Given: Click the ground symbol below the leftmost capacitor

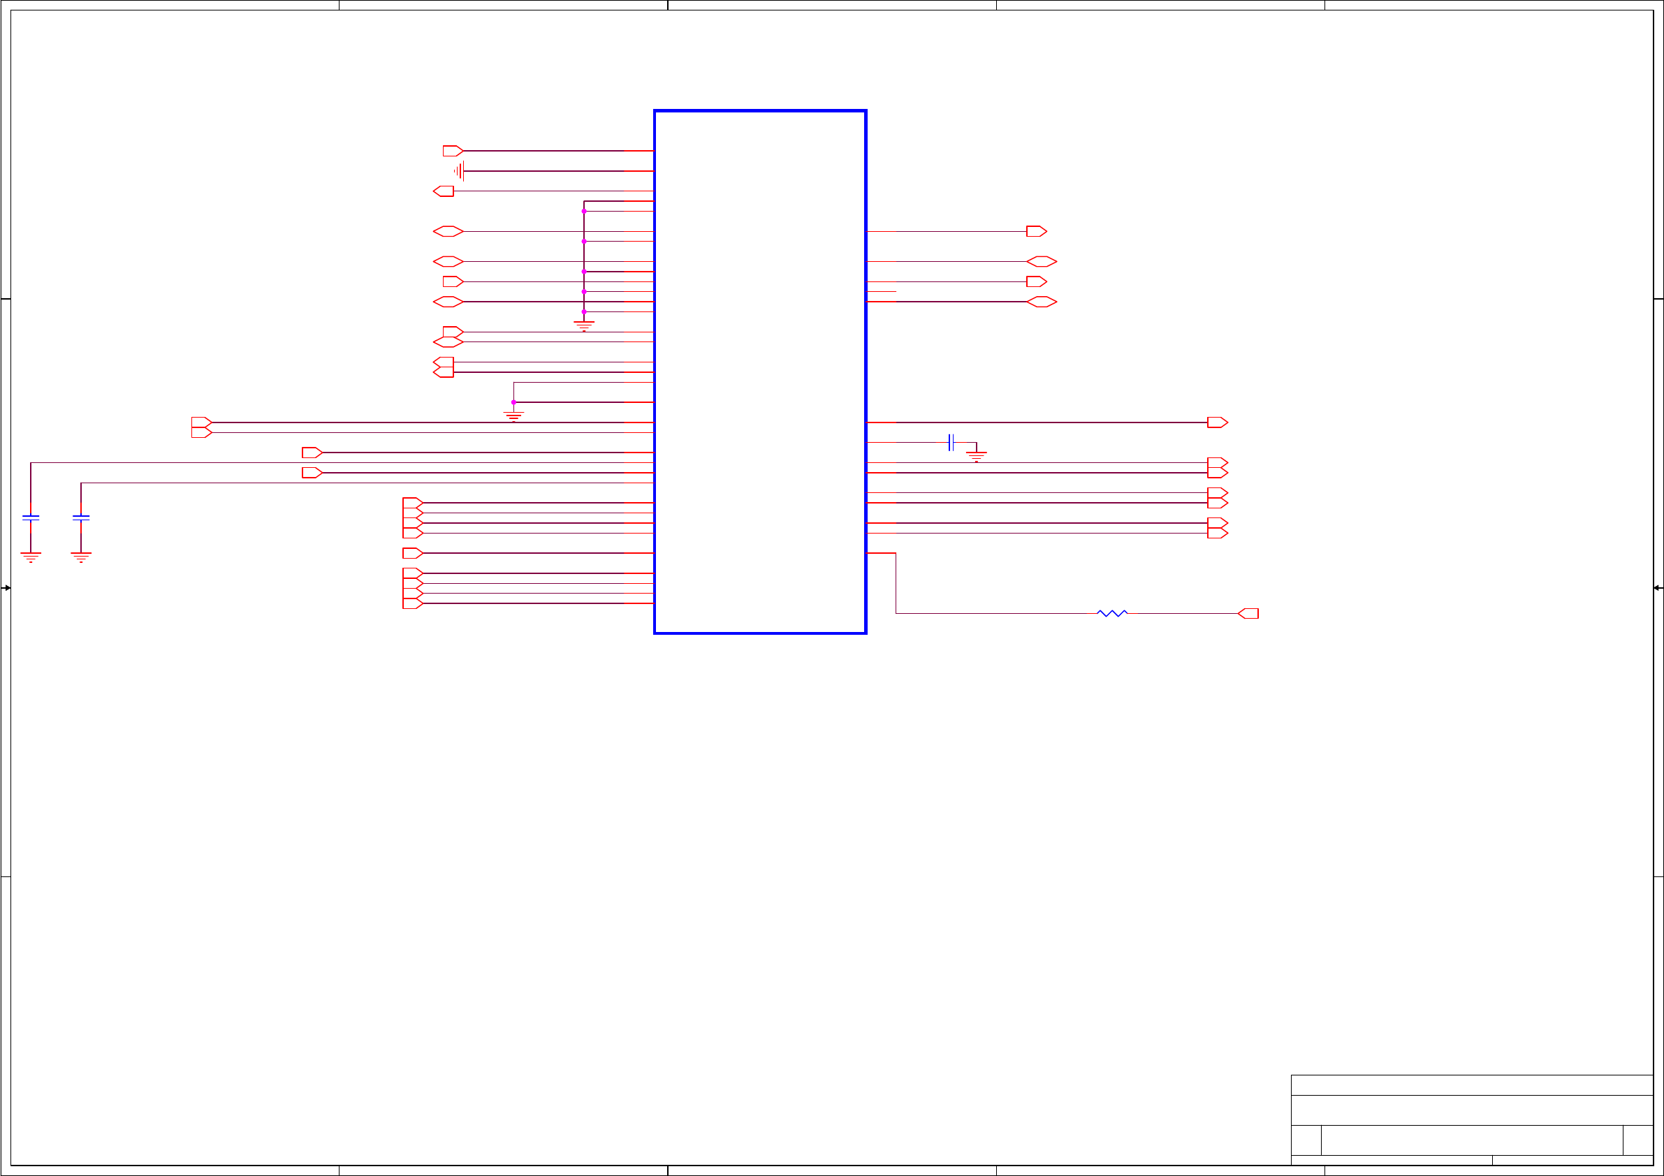Looking at the screenshot, I should click(31, 557).
